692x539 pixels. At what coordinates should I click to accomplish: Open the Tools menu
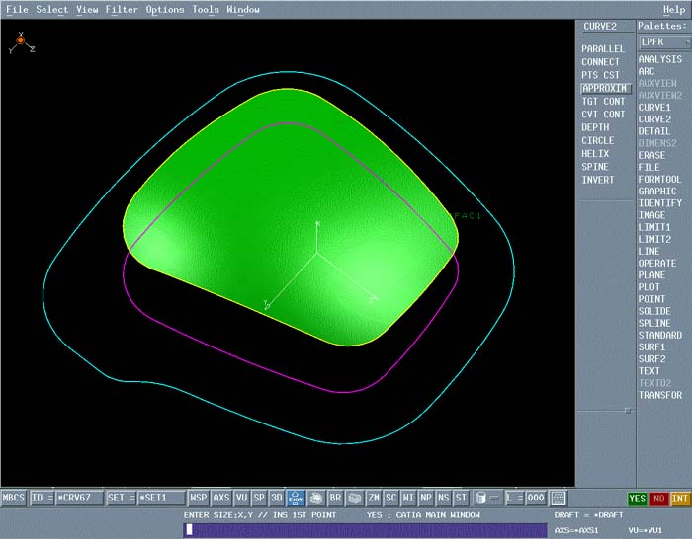206,9
